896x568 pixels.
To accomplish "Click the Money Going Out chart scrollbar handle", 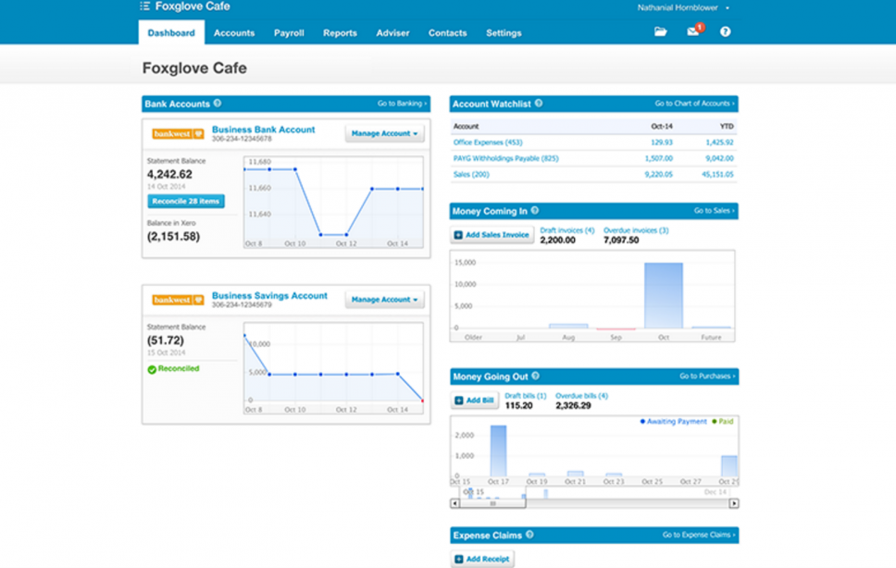I will click(492, 504).
